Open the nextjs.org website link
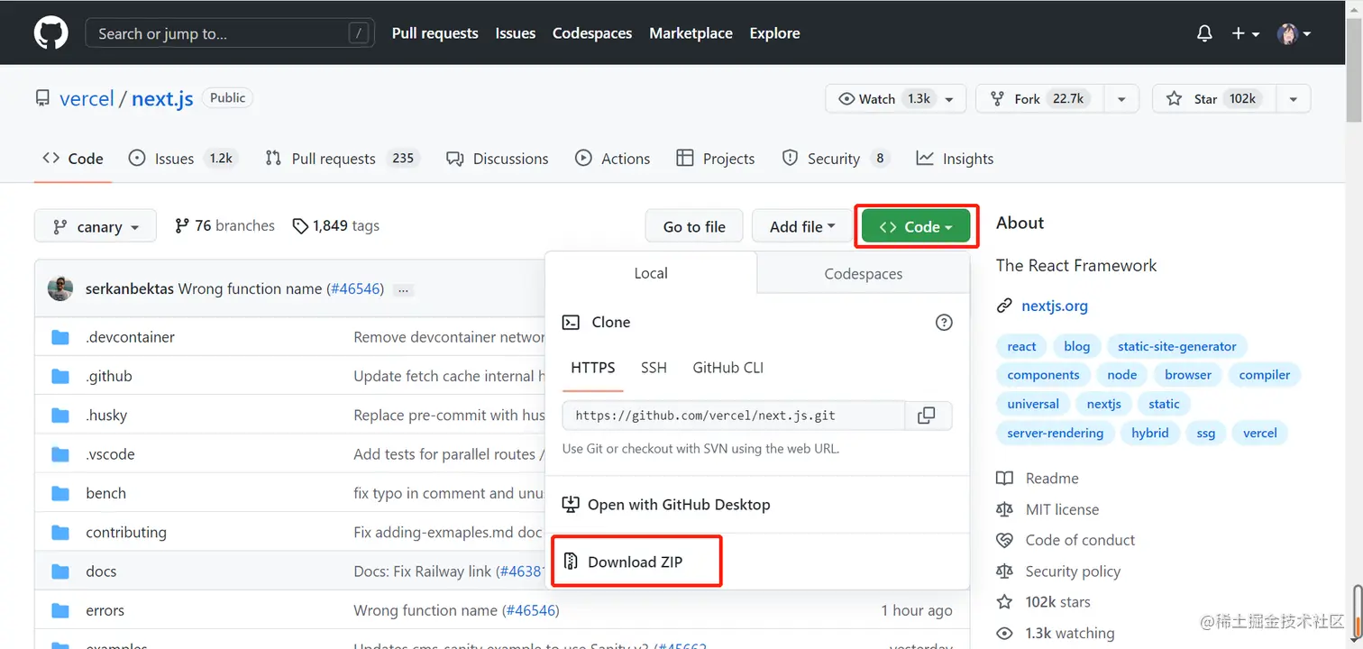Viewport: 1363px width, 649px height. click(x=1055, y=306)
